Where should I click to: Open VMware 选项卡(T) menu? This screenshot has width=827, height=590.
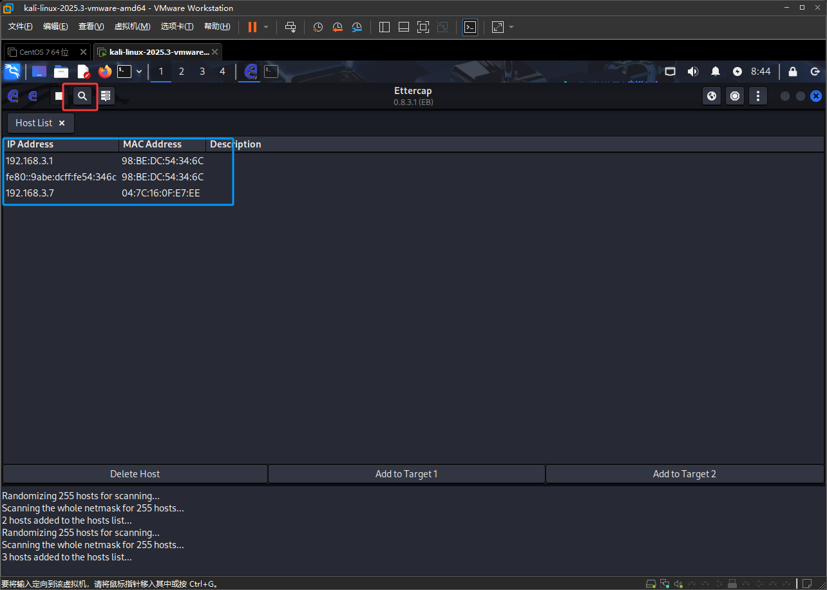tap(177, 26)
